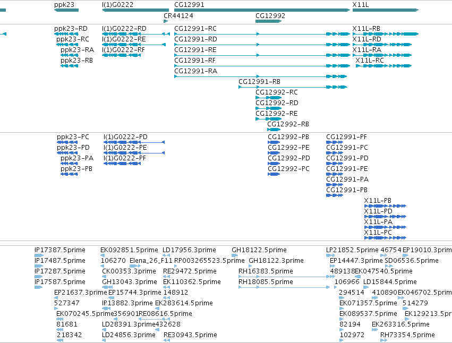This screenshot has width=452, height=343.
Task: Click EST EK071357.5prime
Action: [342, 308]
